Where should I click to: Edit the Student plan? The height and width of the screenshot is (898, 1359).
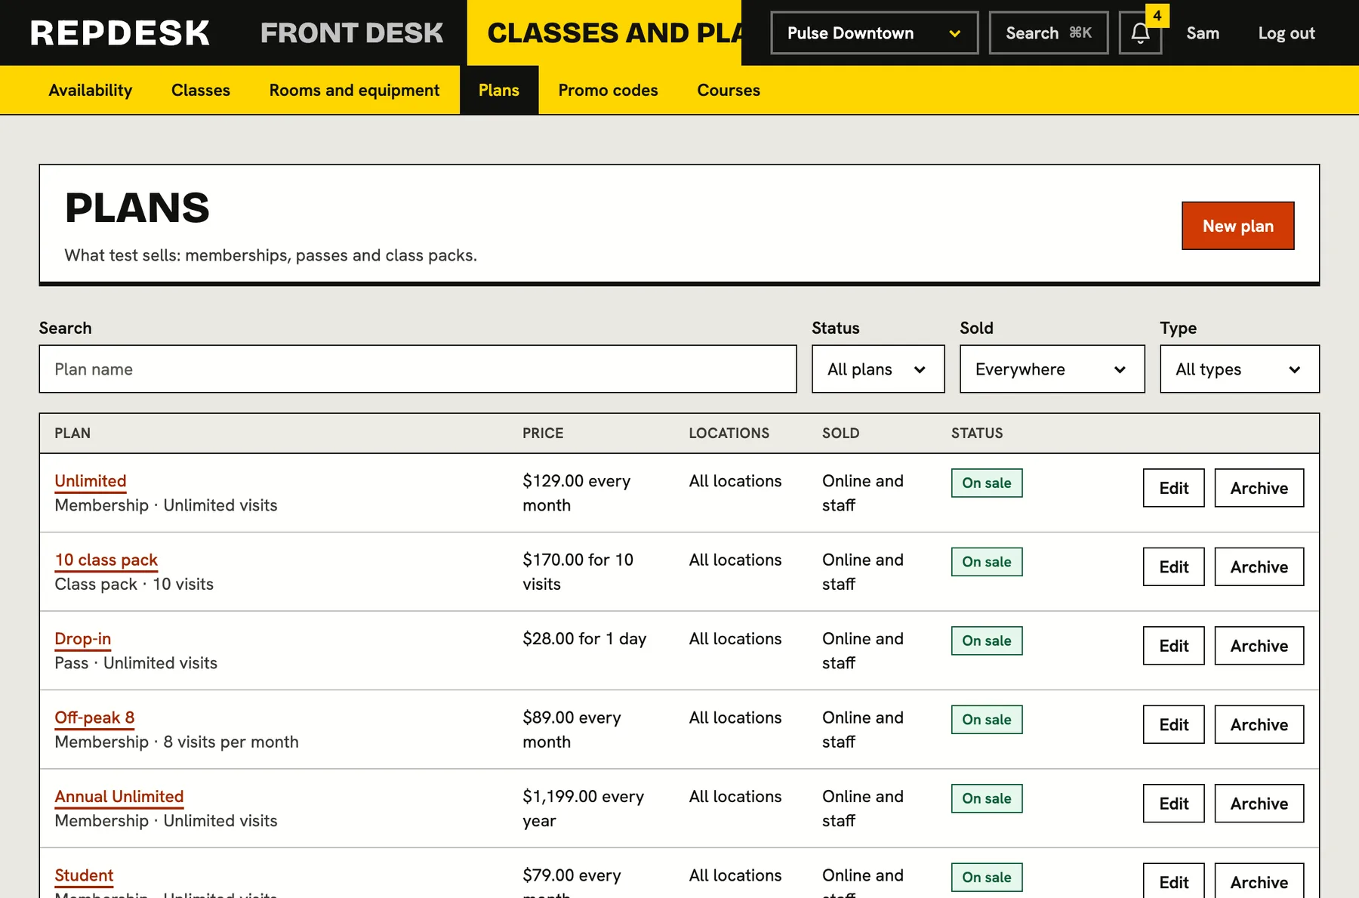pyautogui.click(x=1174, y=881)
